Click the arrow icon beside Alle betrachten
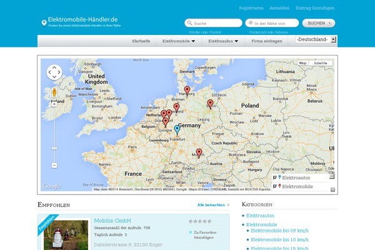The width and height of the screenshot is (375, 250). 228,205
